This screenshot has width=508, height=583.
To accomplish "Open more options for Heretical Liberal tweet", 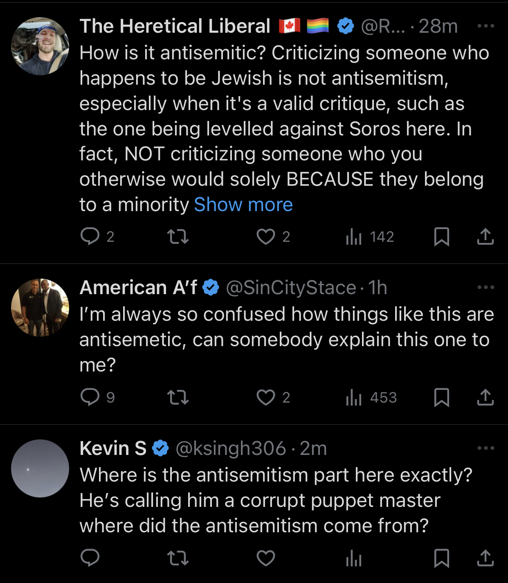I will (x=486, y=26).
